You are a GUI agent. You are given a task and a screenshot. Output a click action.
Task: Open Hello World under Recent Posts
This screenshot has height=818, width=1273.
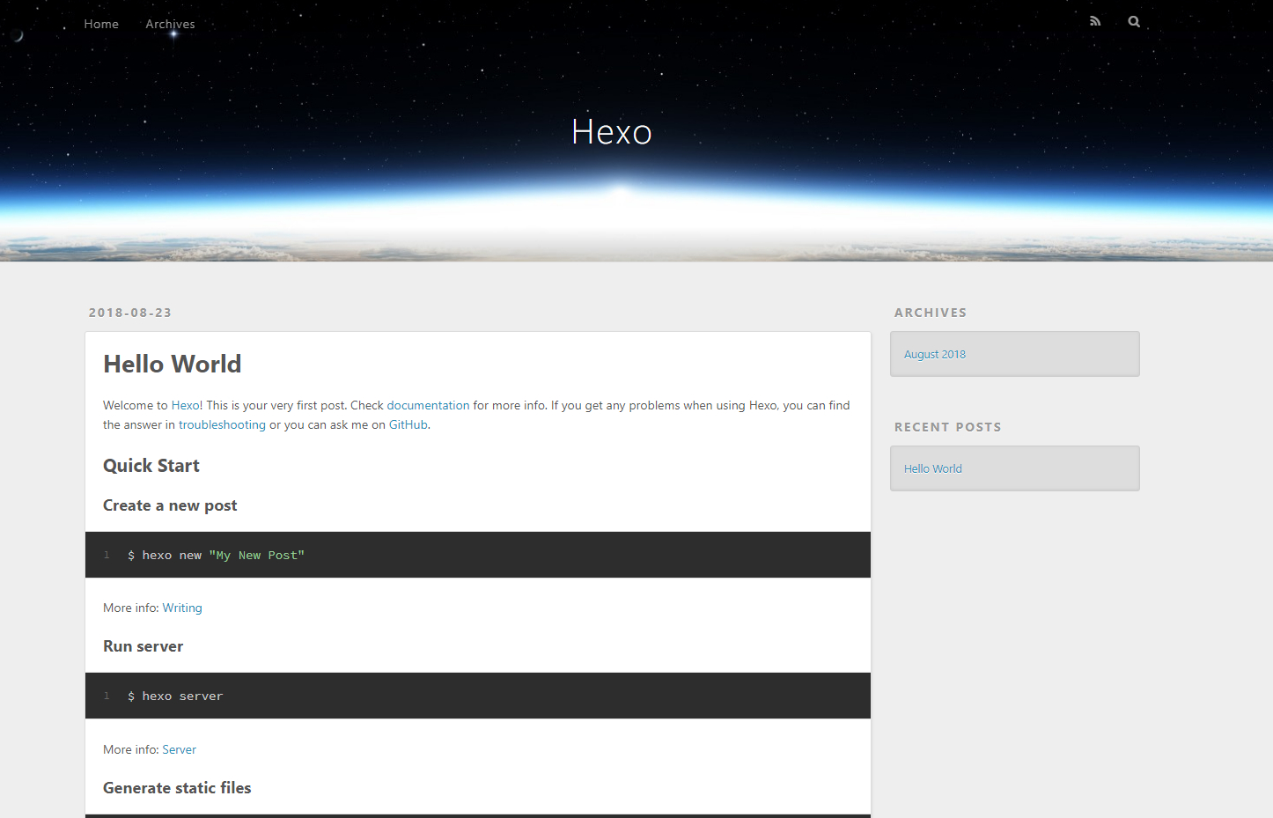(933, 468)
